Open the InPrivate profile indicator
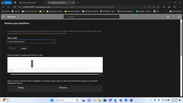Screen dimensions: 183x103 pos(7,3)
